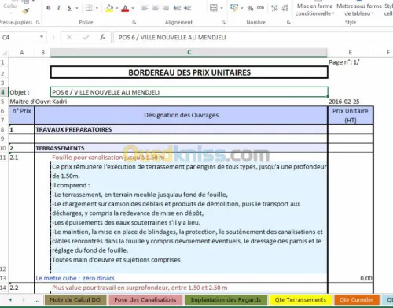Click the Format Painter brush icon
This screenshot has width=393, height=308.
click(x=26, y=11)
